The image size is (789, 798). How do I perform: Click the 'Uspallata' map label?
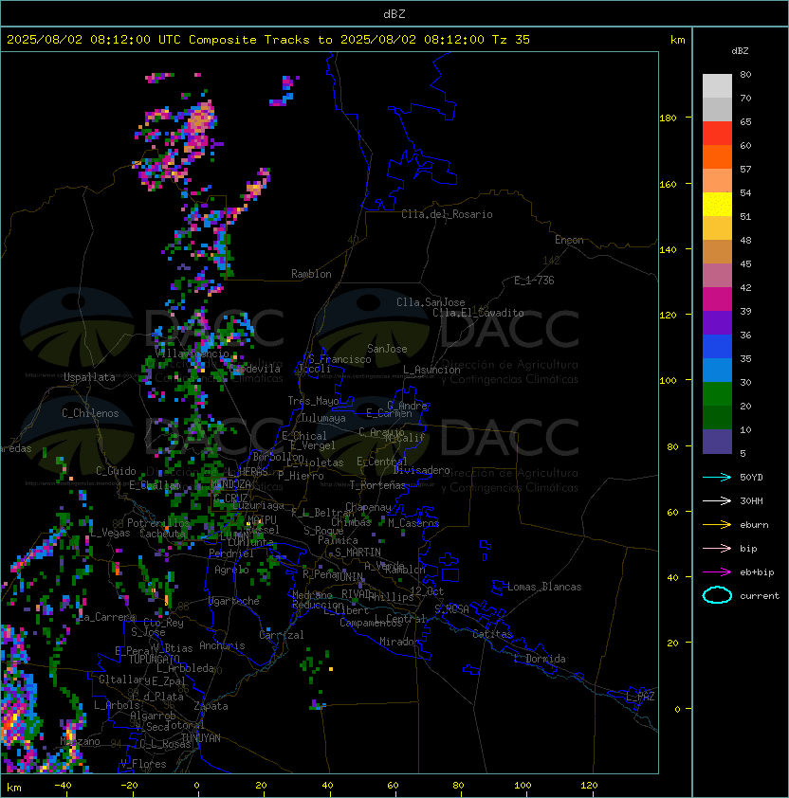coord(90,377)
